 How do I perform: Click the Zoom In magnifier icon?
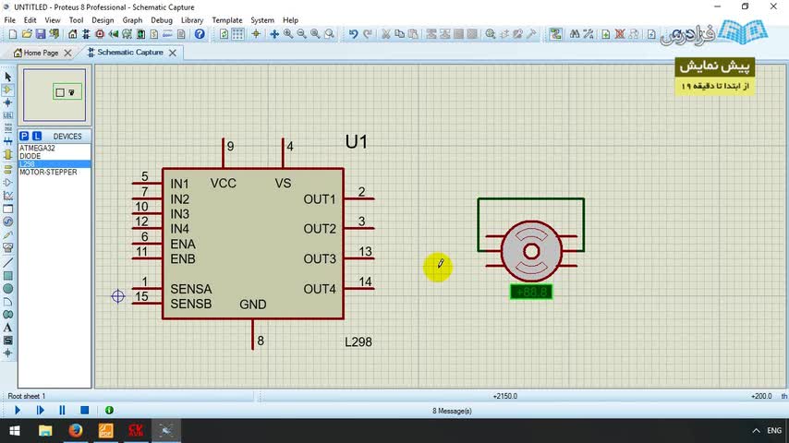(x=288, y=34)
